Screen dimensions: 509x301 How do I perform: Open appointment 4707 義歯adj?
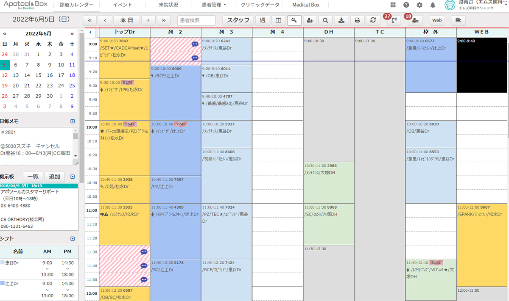[x=227, y=107]
